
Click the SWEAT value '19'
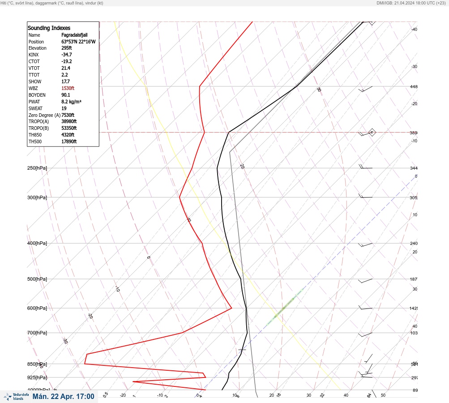click(x=64, y=108)
